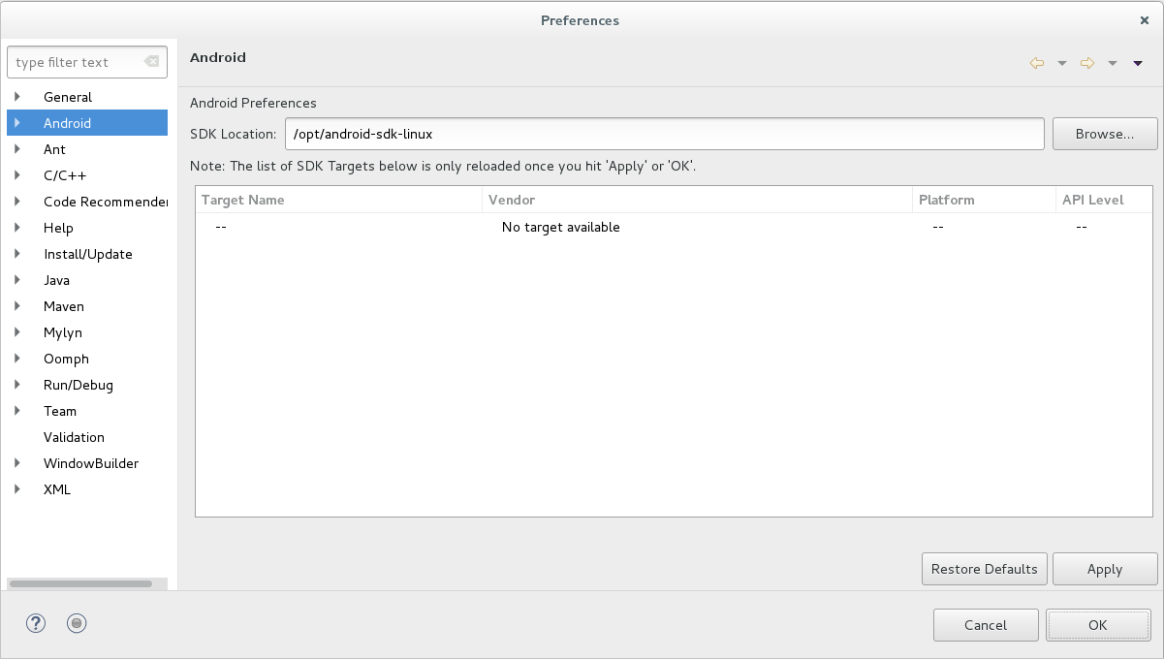The height and width of the screenshot is (659, 1164).
Task: Click the Cancel button
Action: click(986, 625)
